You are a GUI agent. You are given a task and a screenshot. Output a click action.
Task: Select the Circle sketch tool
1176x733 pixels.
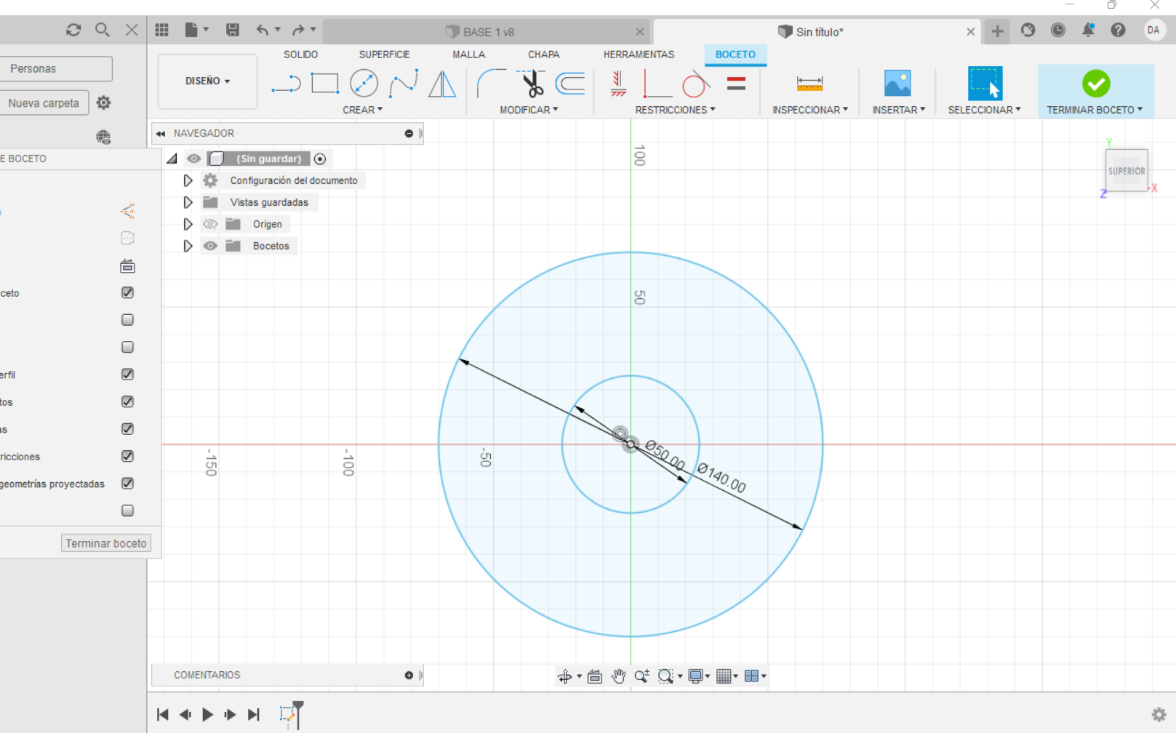pos(364,84)
